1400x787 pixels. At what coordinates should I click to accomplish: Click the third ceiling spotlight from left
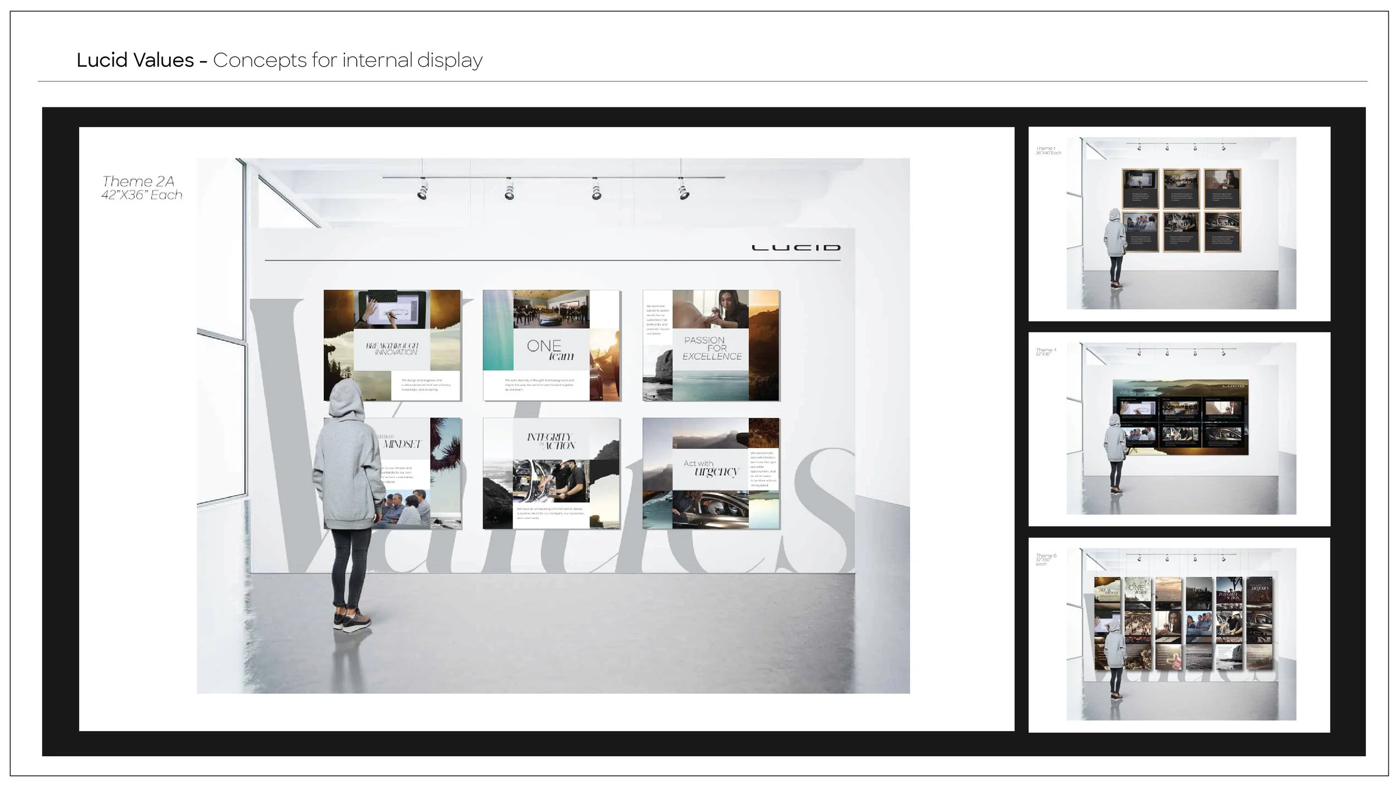(x=596, y=190)
